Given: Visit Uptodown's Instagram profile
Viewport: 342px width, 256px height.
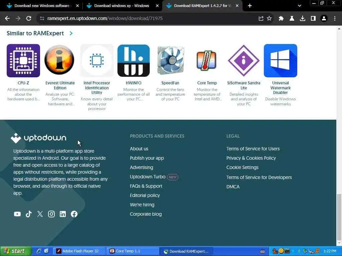Looking at the screenshot, I should [51, 214].
